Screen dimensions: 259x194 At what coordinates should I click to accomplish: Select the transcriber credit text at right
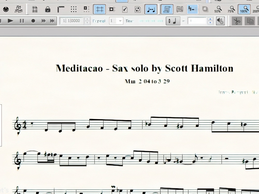point(239,92)
